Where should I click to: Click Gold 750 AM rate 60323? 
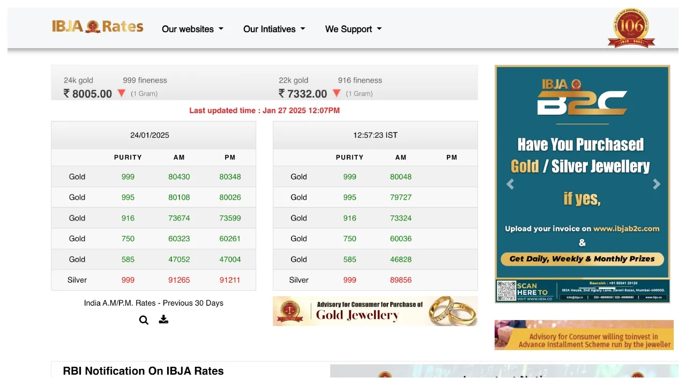179,239
